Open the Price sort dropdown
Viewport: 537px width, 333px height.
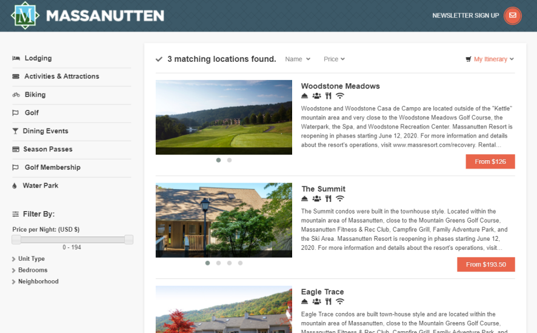pos(334,59)
